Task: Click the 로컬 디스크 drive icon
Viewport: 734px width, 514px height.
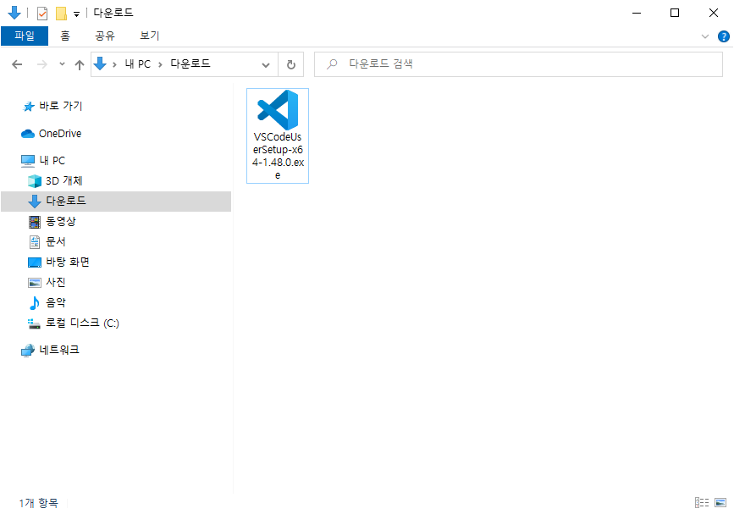Action: (34, 323)
